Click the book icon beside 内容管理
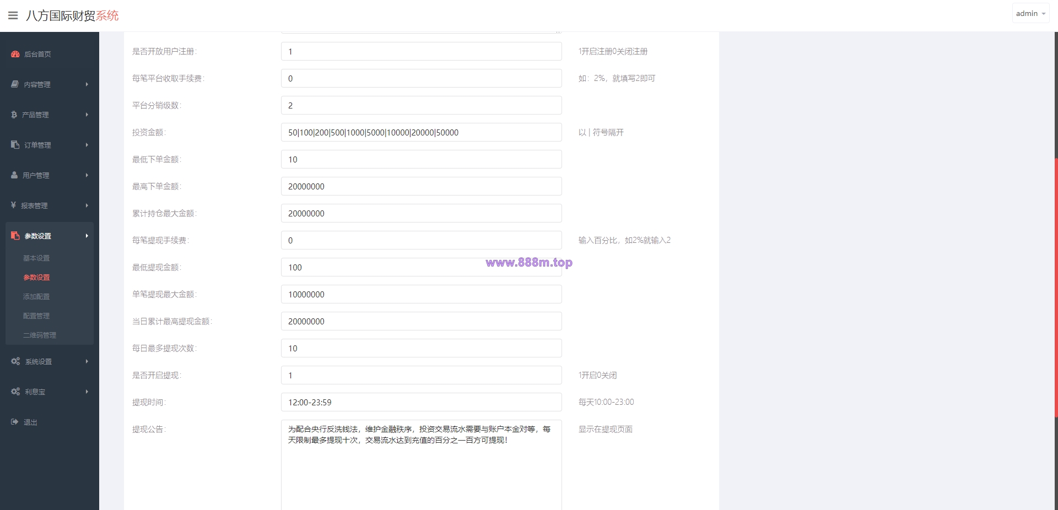Screen dimensions: 1058x510 pos(15,84)
